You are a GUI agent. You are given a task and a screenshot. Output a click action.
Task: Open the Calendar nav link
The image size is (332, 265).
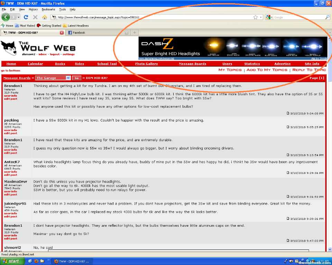(x=35, y=63)
